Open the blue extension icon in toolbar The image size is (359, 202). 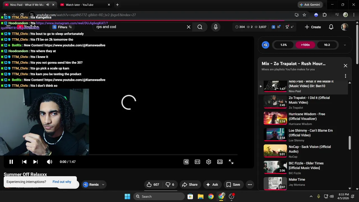[316, 15]
